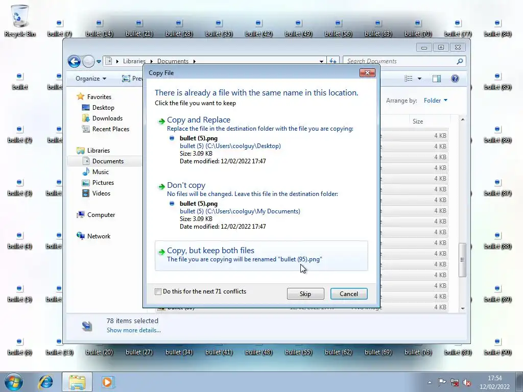Select the bullet (85) desktop file
This screenshot has width=523, height=392.
click(x=497, y=81)
